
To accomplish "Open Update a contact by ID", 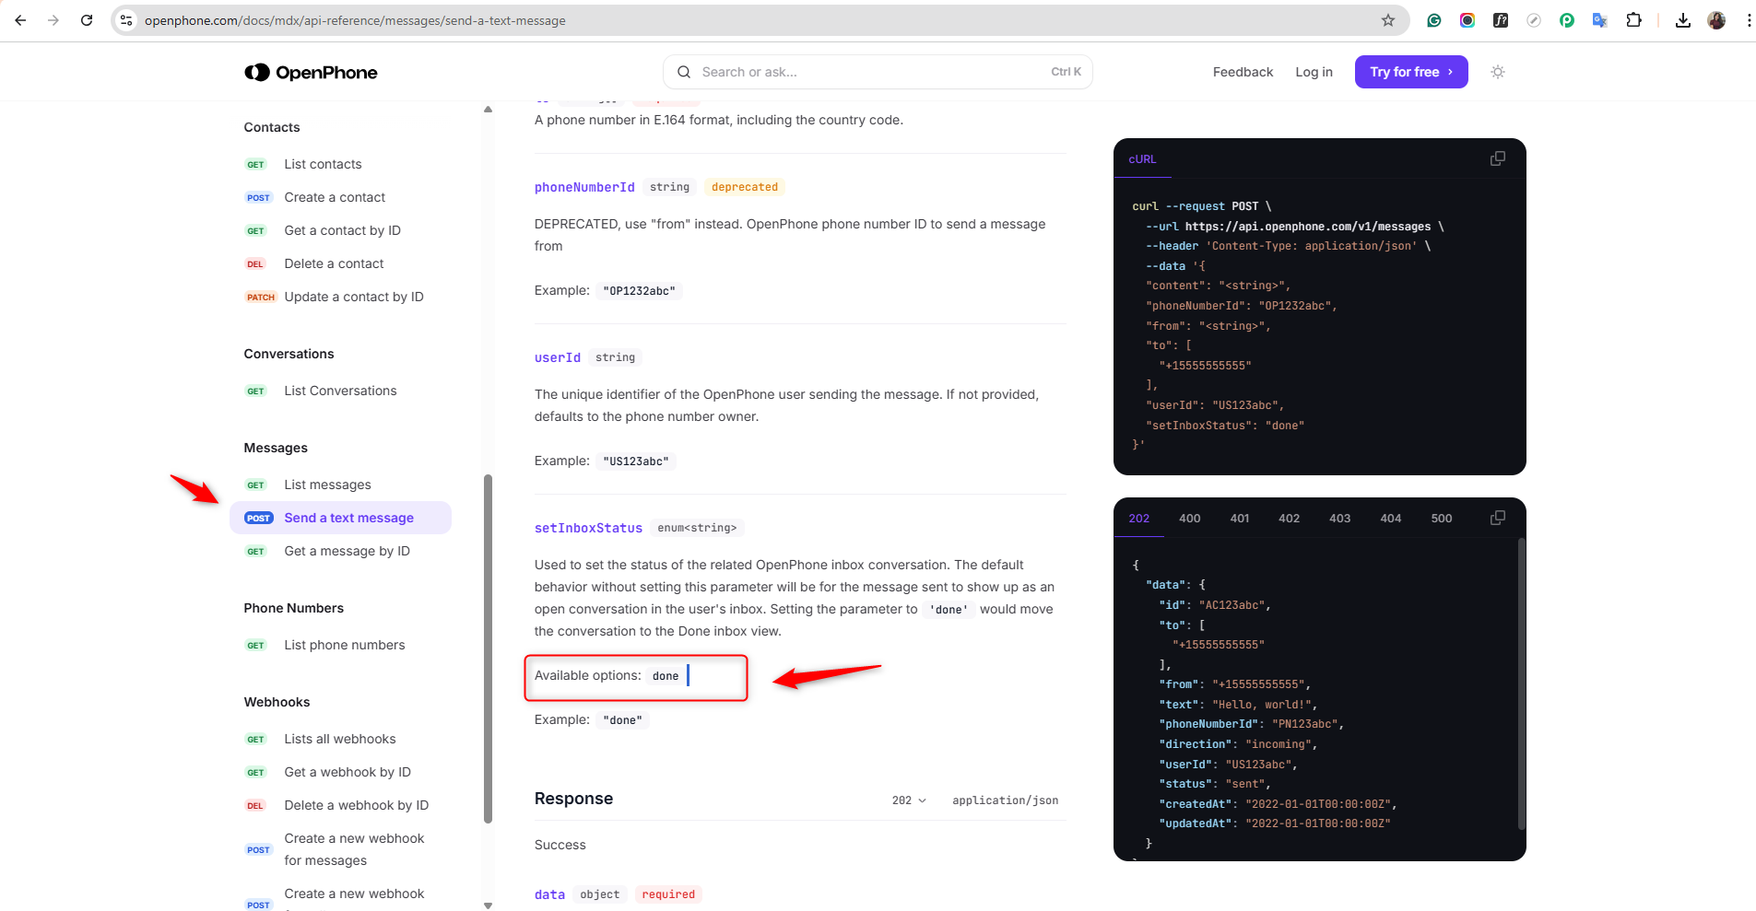I will click(x=354, y=297).
